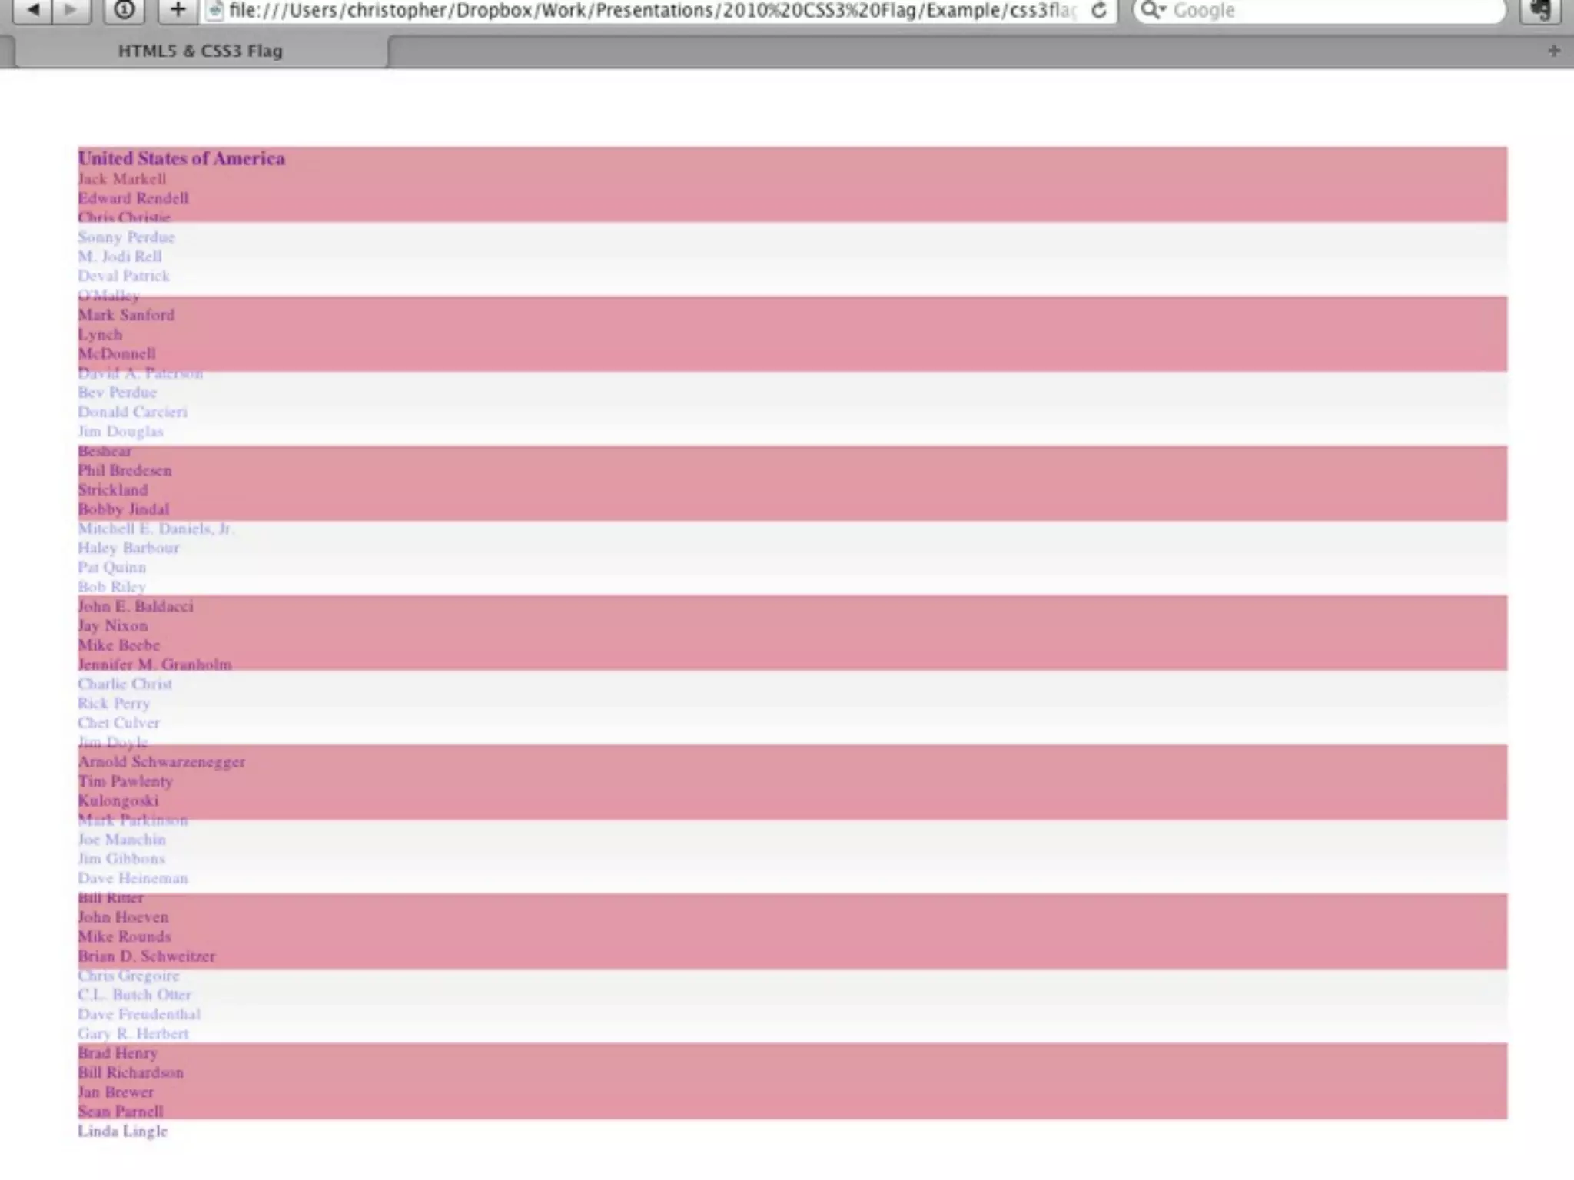Follow the Edward Rendell link
1574x1180 pixels.
(x=133, y=198)
